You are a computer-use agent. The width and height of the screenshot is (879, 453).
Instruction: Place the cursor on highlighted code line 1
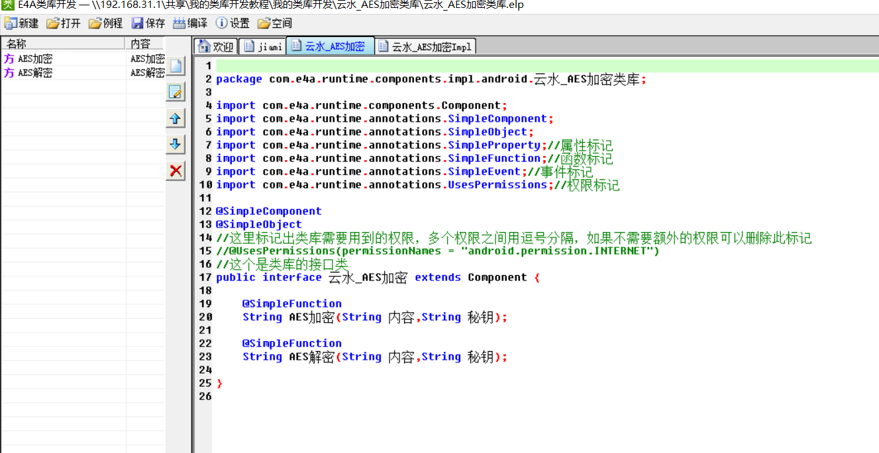coord(530,65)
